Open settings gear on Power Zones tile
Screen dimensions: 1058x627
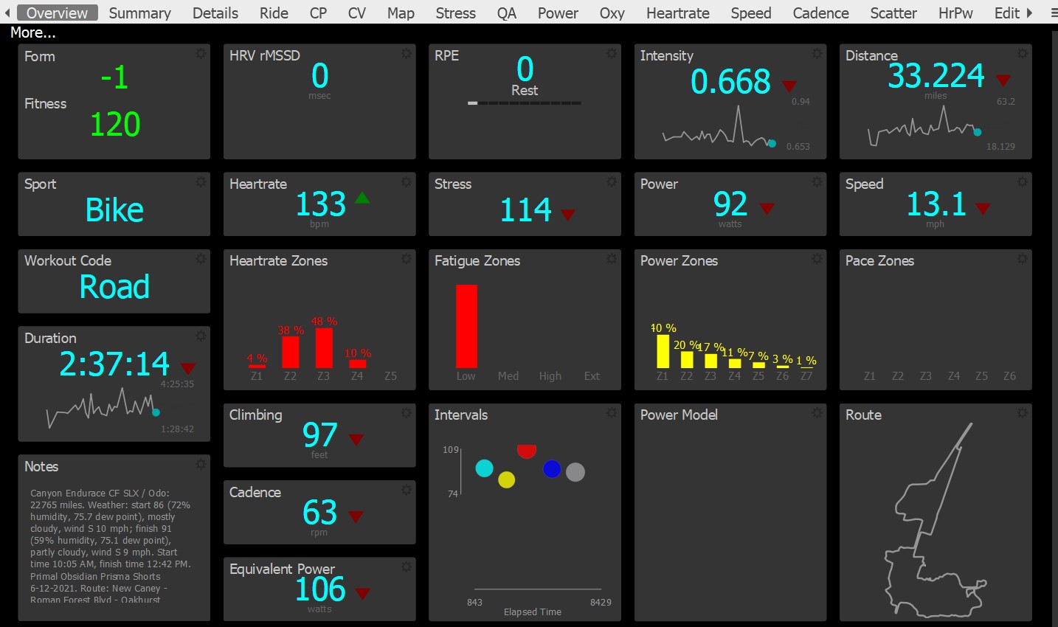click(x=817, y=259)
